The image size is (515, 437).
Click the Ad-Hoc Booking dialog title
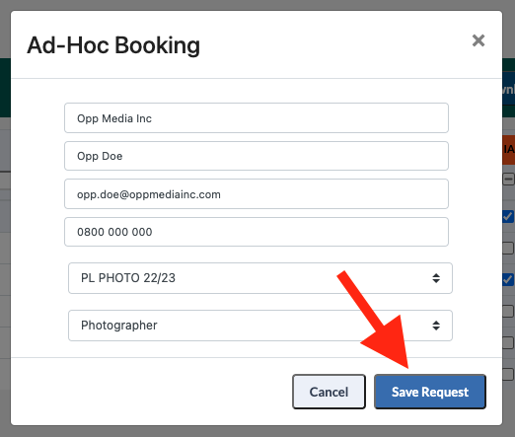point(113,45)
